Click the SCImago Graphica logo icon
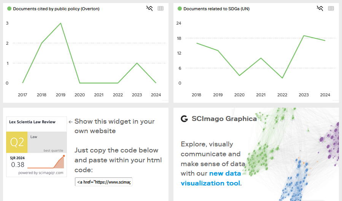Image resolution: width=342 pixels, height=201 pixels. [x=185, y=119]
